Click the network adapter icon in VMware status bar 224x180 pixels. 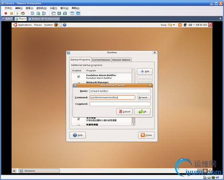click(x=213, y=178)
